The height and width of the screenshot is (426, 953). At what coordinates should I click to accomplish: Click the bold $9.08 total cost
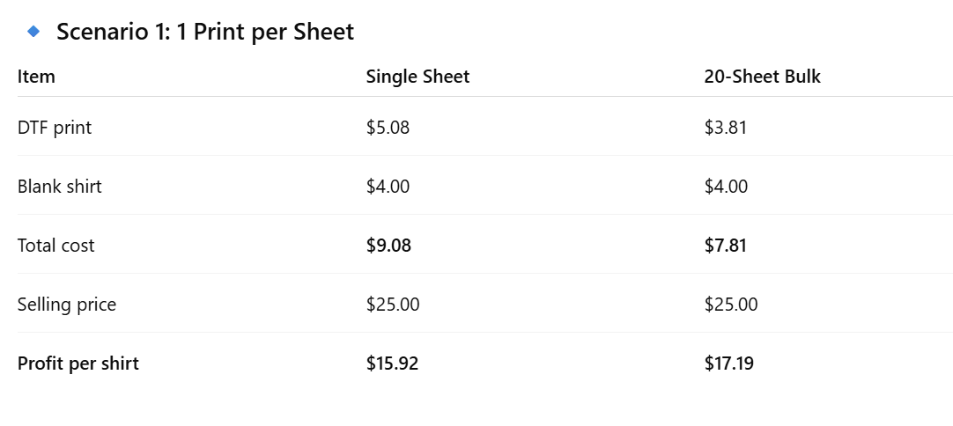click(x=388, y=246)
